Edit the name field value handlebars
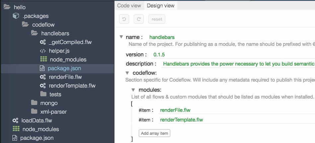 click(x=231, y=37)
